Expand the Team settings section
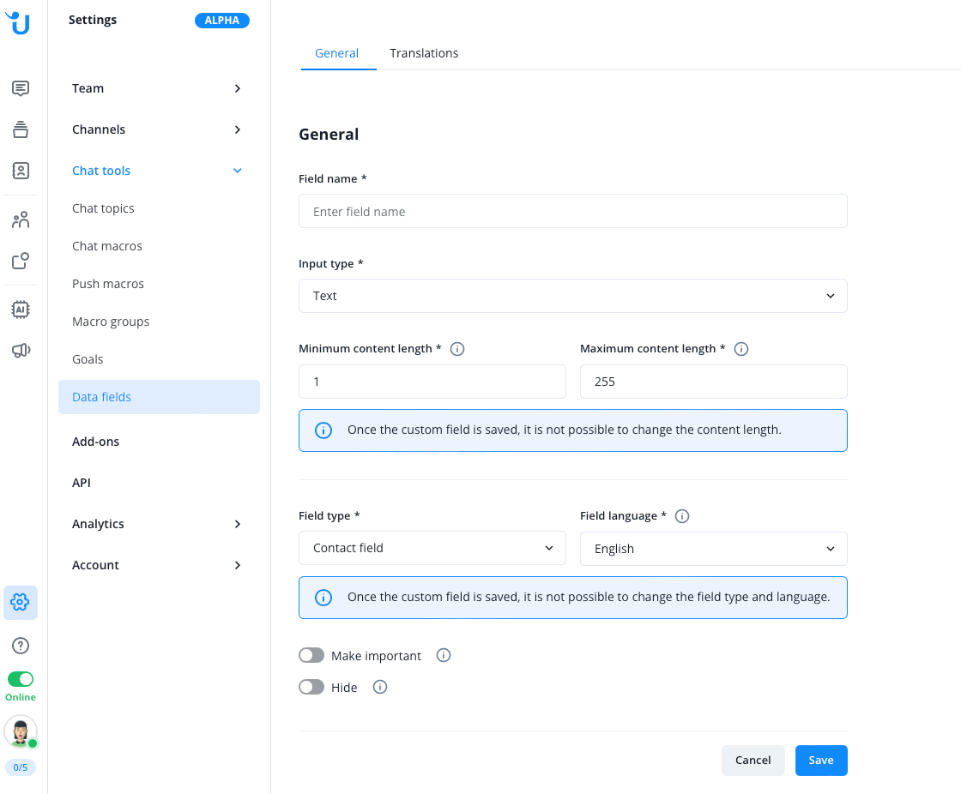This screenshot has width=961, height=794. point(159,88)
